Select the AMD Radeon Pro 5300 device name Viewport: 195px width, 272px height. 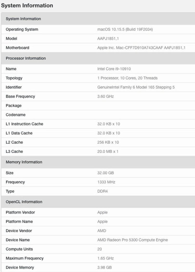click(x=133, y=240)
